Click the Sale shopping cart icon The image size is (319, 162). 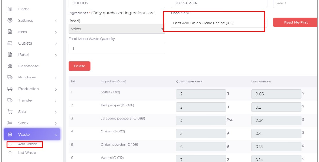tap(10, 112)
